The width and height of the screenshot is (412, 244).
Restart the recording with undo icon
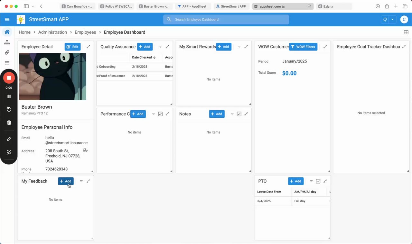click(x=9, y=109)
